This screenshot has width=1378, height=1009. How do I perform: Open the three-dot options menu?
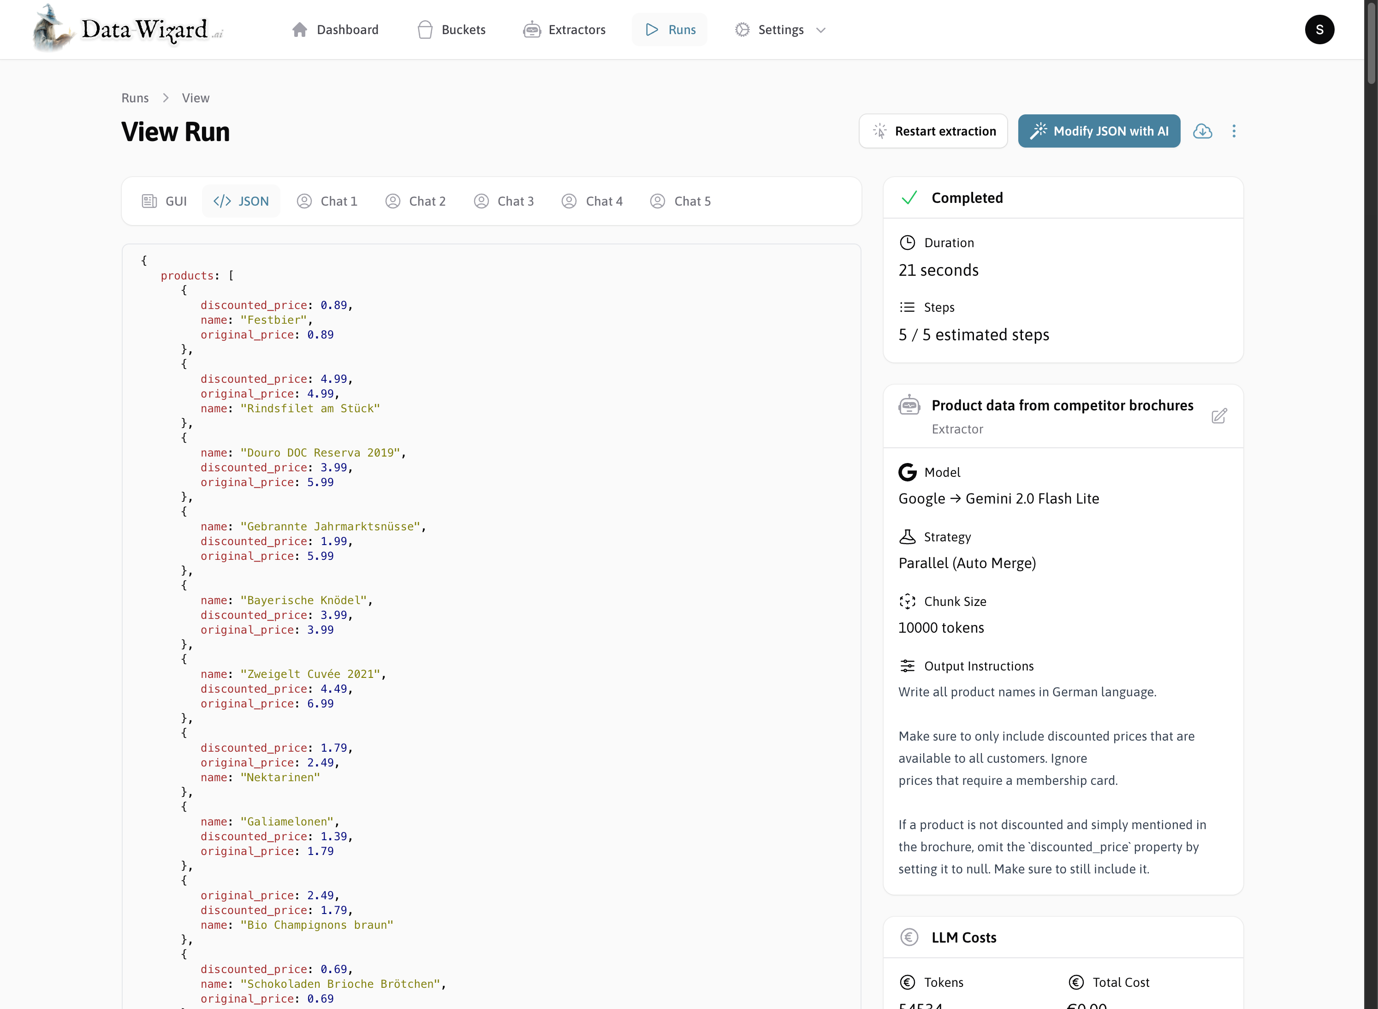point(1234,131)
